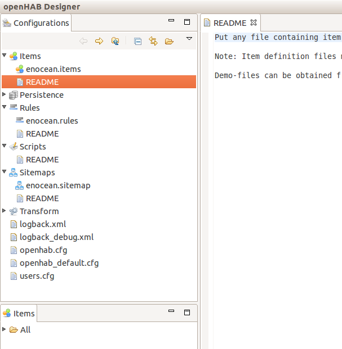The height and width of the screenshot is (349, 342).
Task: Click the users.cfg file icon
Action: (14, 276)
